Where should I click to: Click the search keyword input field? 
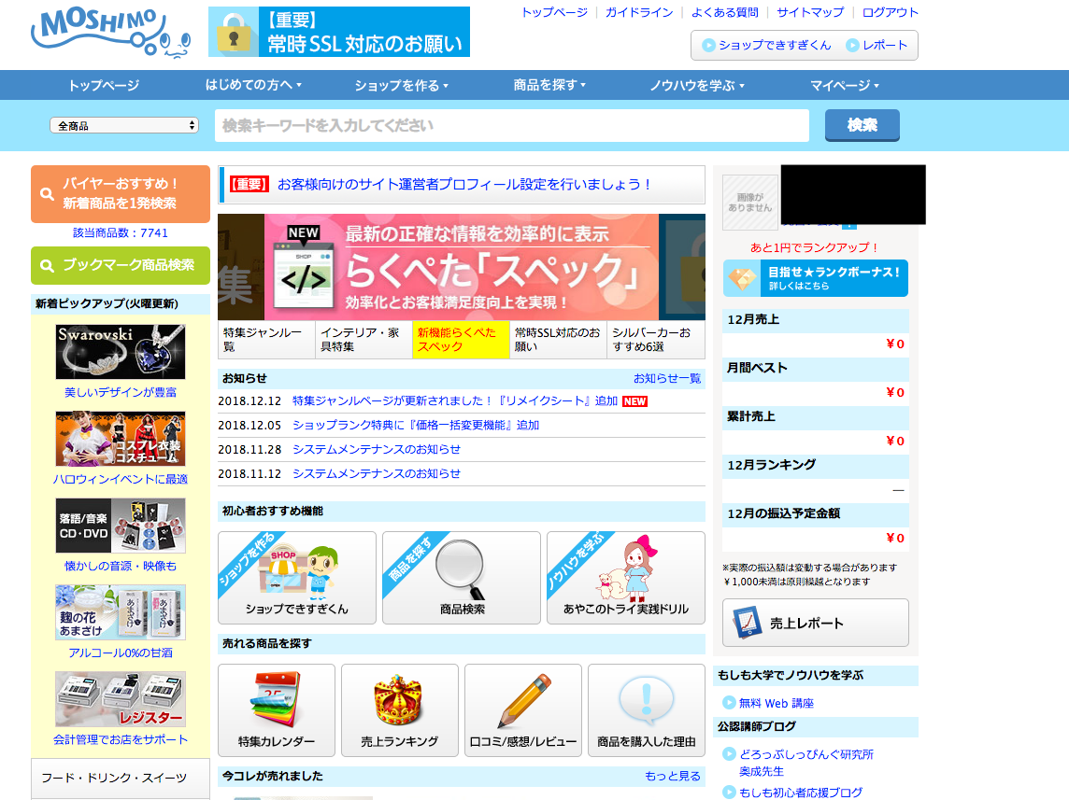pyautogui.click(x=511, y=125)
